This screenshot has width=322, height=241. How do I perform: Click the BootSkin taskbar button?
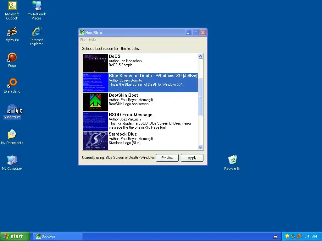click(x=58, y=236)
